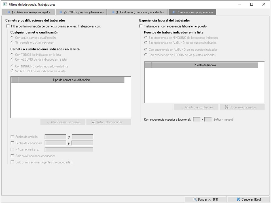
Task: Tick the Nº carnet similar a checkbox
Action: (12, 149)
